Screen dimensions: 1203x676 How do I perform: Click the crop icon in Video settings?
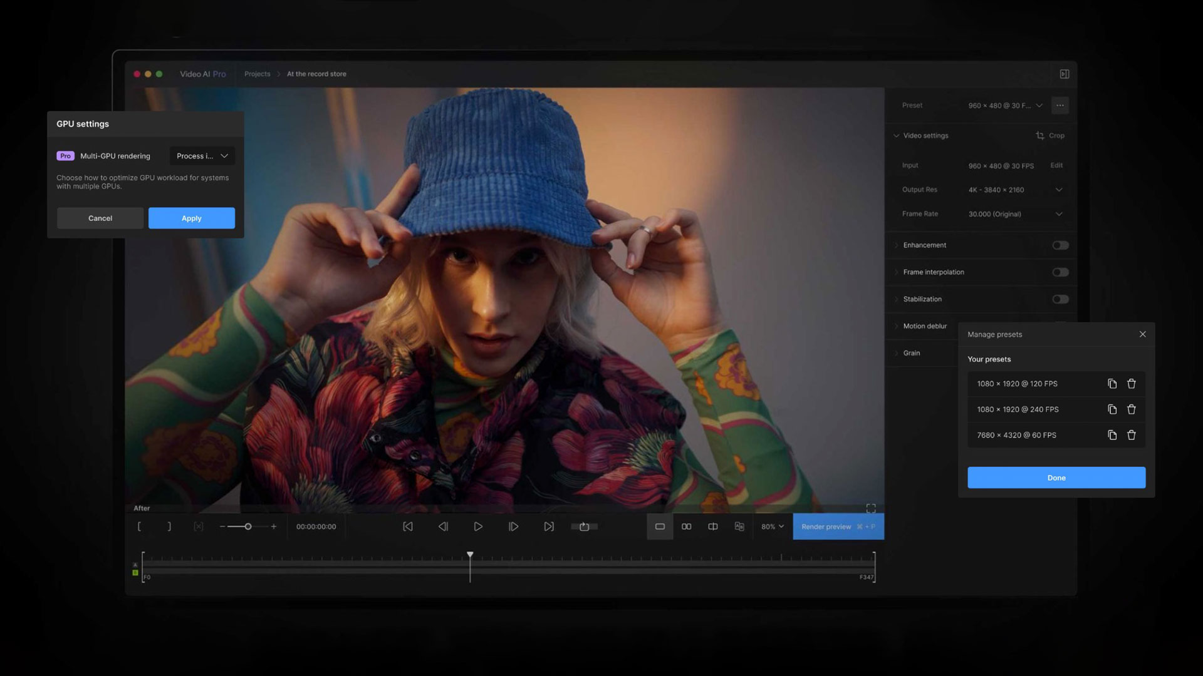point(1040,135)
